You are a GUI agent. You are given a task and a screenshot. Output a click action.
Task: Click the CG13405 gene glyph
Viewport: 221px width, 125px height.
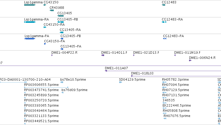pyautogui.click(x=61, y=16)
